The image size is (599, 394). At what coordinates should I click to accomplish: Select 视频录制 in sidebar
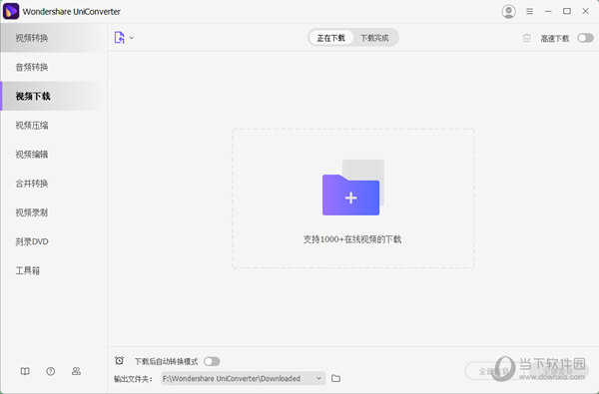click(x=54, y=212)
